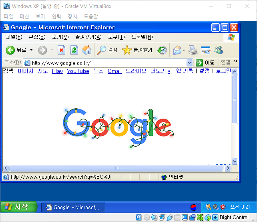The height and width of the screenshot is (222, 257).
Task: Click the 연결 links toolbar label
Action: coord(225,63)
